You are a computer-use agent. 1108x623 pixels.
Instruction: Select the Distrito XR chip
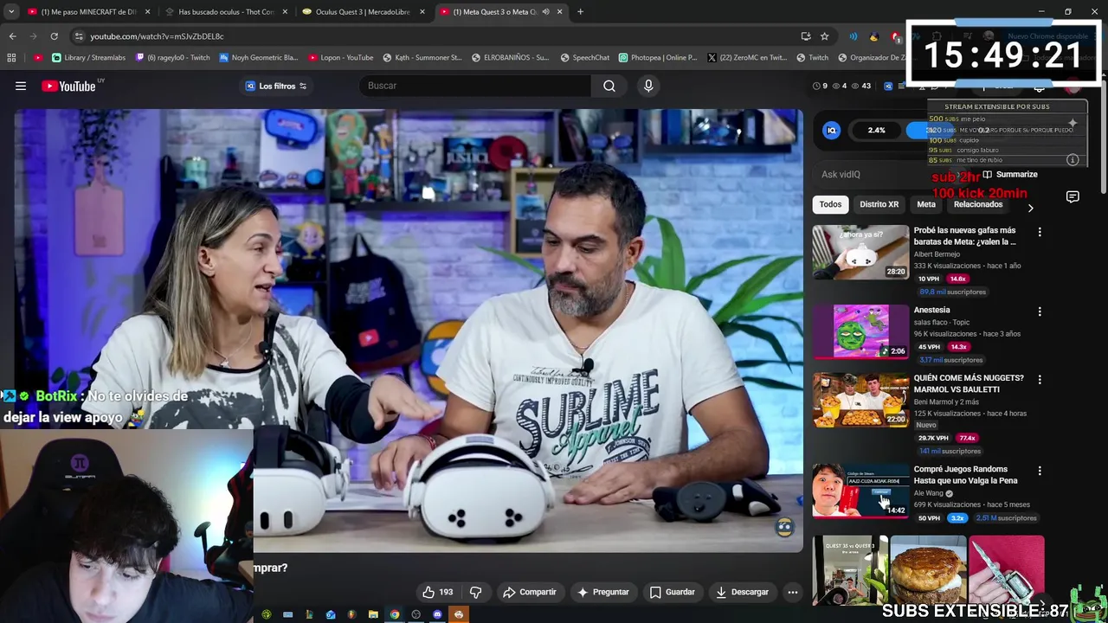click(x=879, y=204)
